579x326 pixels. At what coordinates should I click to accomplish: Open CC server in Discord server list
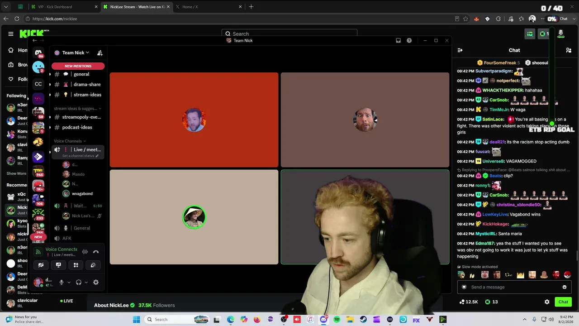38,84
